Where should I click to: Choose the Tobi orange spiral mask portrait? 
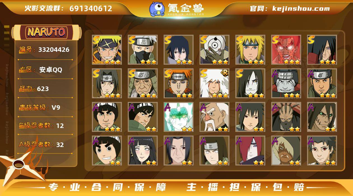(214, 50)
